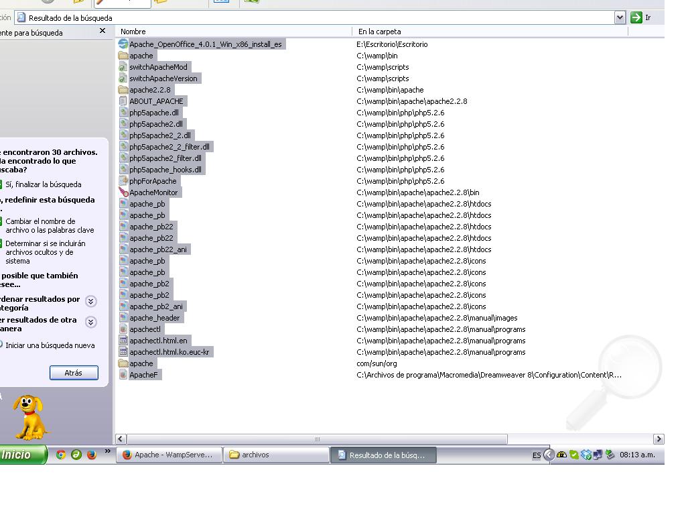Click the phpForApache file icon
Screen dimensions: 686x515
pyautogui.click(x=123, y=181)
